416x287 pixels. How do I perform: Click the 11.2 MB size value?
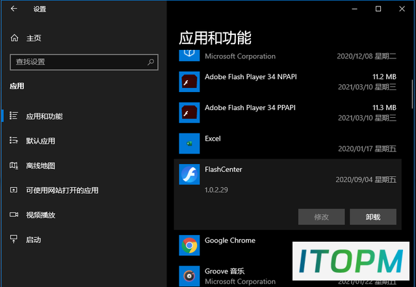384,76
